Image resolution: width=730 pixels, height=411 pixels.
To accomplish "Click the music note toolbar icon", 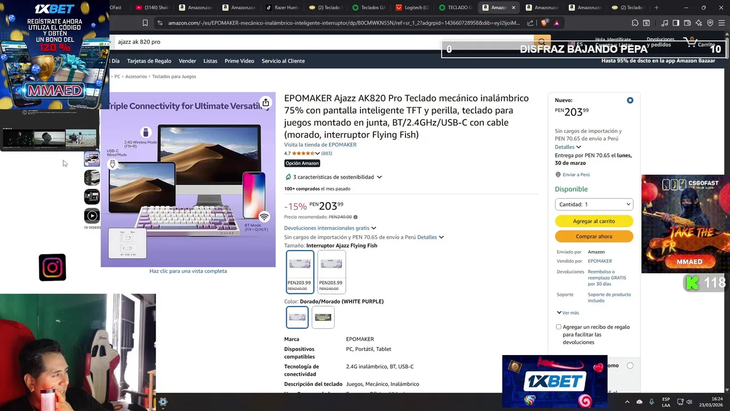I will click(x=664, y=23).
